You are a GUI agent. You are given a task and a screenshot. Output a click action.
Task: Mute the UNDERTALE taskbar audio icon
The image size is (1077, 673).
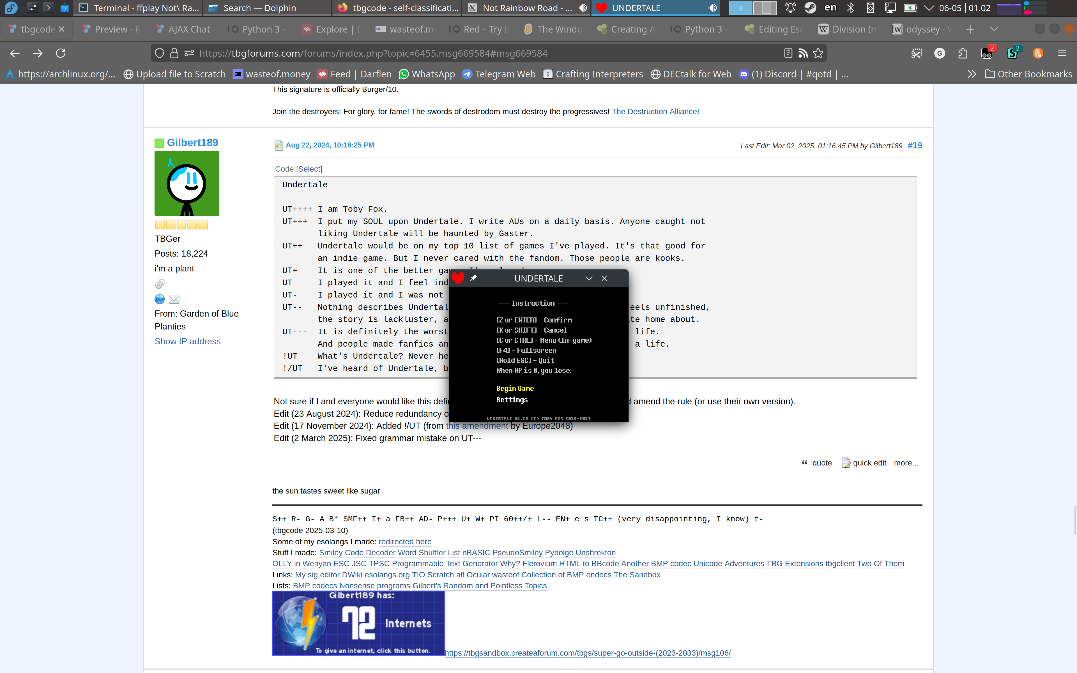click(x=712, y=8)
